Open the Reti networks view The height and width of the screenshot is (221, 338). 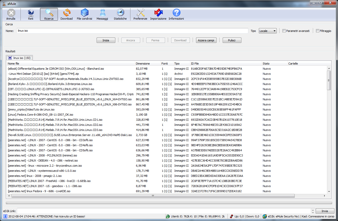(31, 14)
